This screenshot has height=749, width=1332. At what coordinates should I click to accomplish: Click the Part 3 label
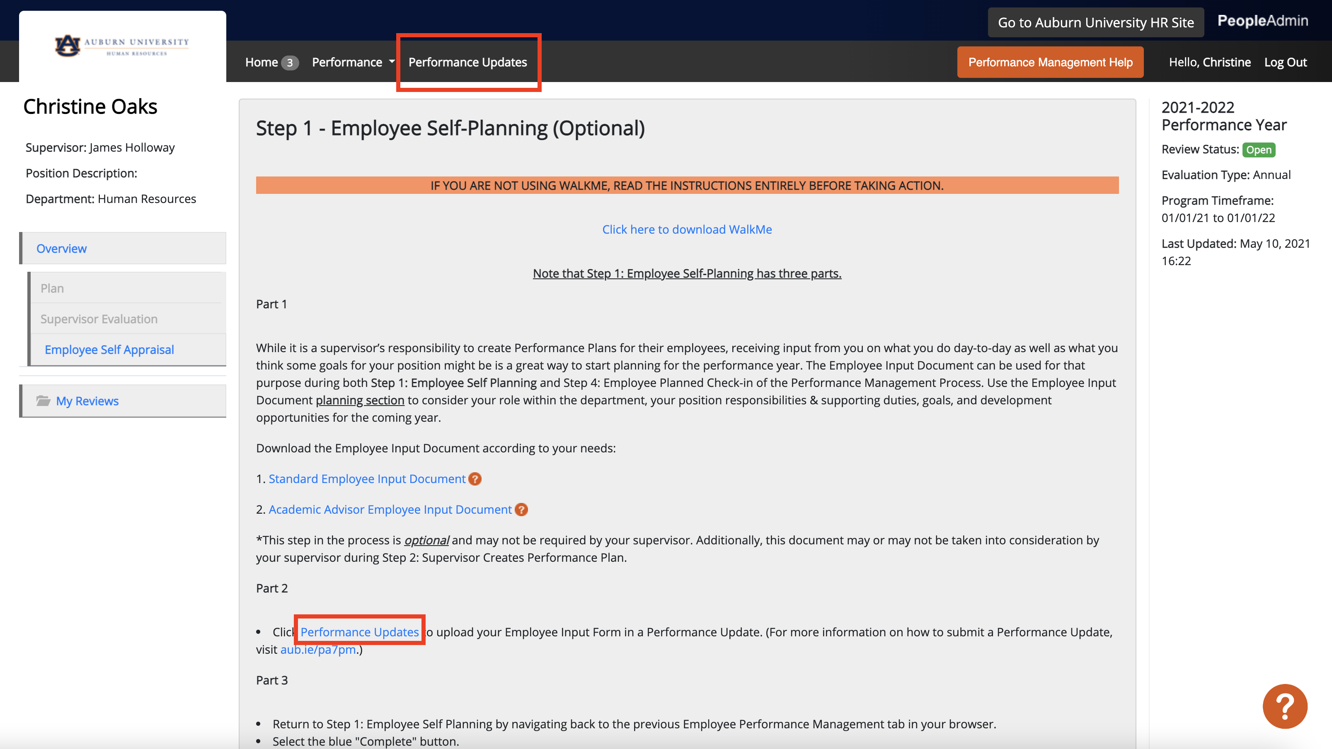point(272,680)
